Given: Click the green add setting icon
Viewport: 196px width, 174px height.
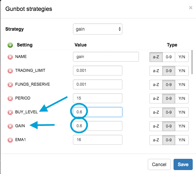Looking at the screenshot, I should pyautogui.click(x=10, y=45).
